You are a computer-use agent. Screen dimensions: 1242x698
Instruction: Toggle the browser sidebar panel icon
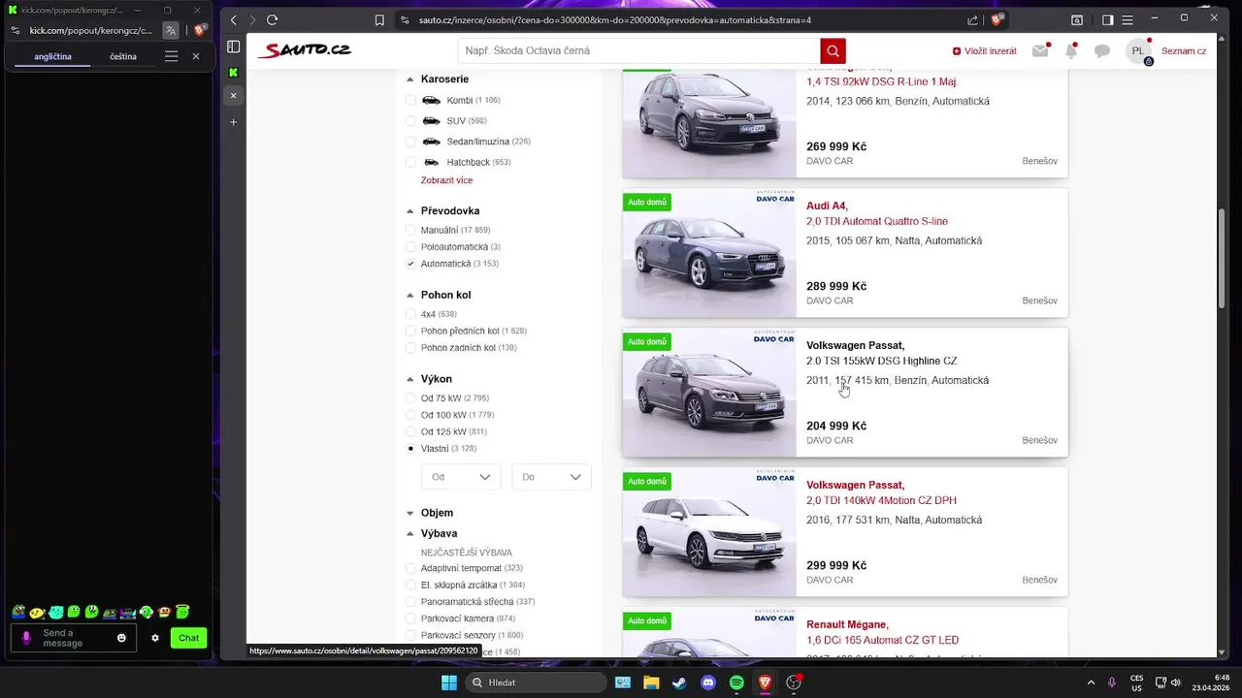coord(1107,19)
